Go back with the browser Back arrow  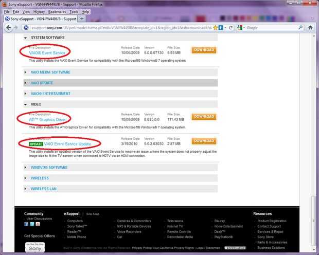tap(8, 27)
